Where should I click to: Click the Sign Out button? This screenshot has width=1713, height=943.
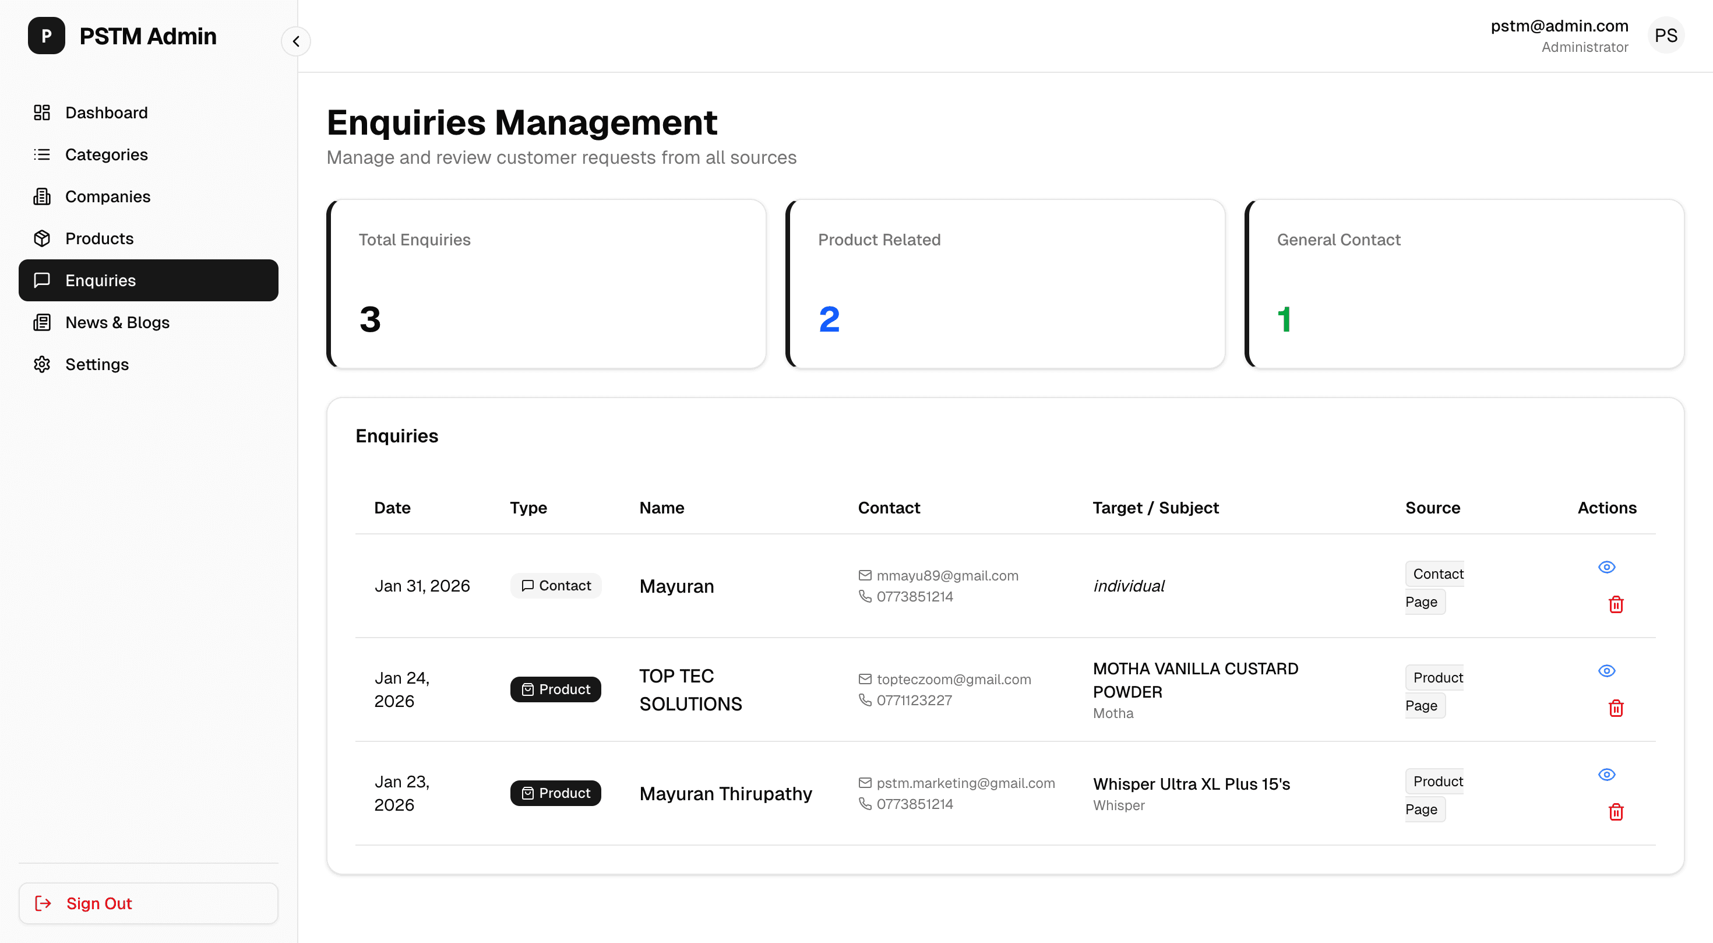[x=149, y=902]
